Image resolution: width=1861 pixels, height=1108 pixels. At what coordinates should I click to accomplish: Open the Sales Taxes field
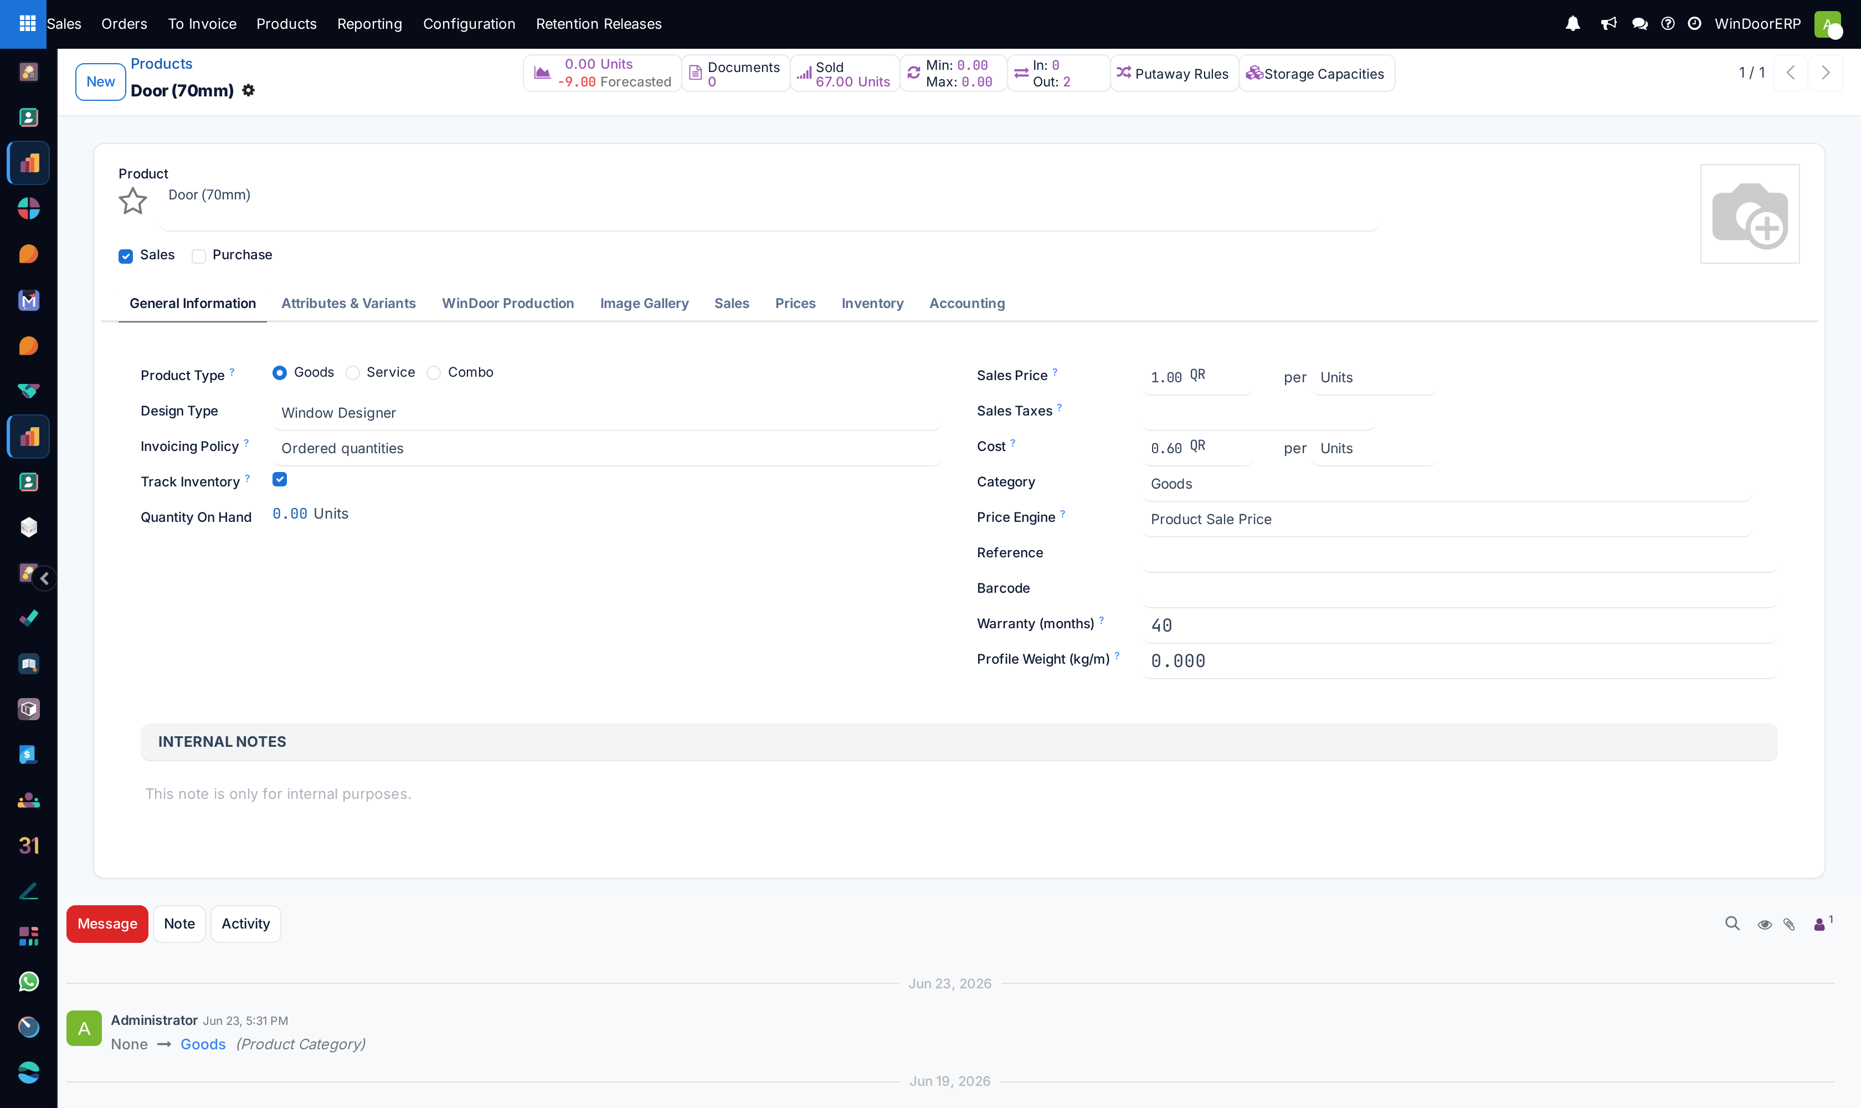[x=1258, y=413]
